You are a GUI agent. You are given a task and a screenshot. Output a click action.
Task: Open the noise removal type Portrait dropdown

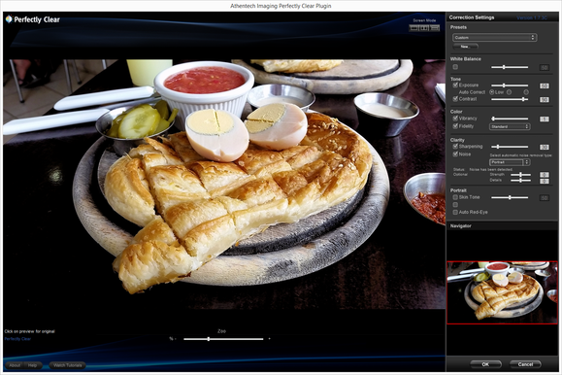(510, 162)
